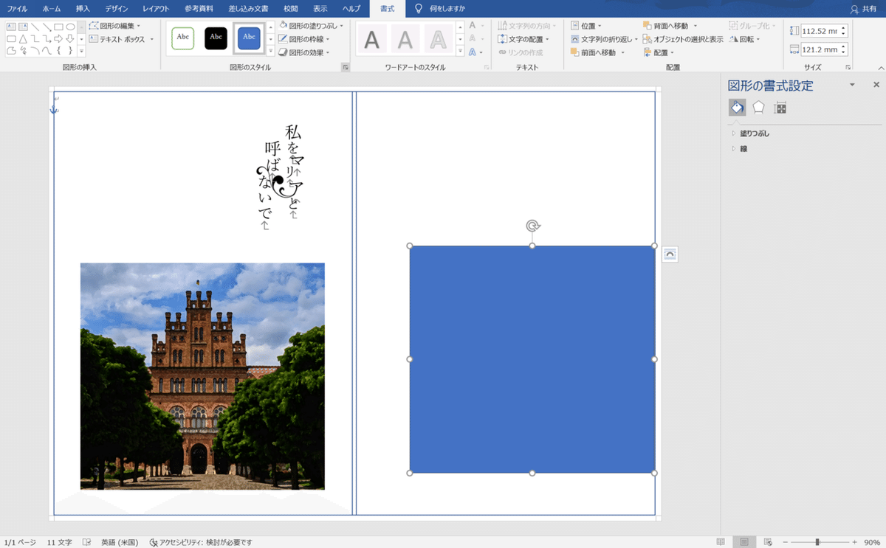Switch to the レイアウト tab

click(156, 9)
